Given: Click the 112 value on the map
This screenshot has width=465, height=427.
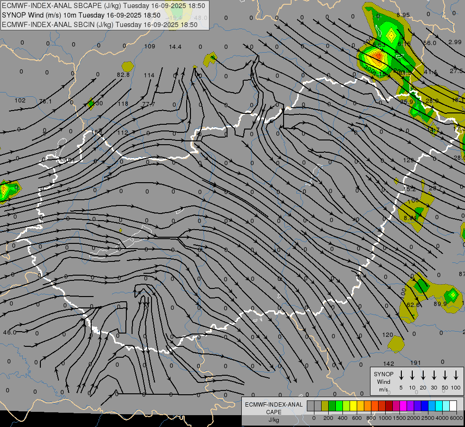Looking at the screenshot, I should tap(123, 132).
